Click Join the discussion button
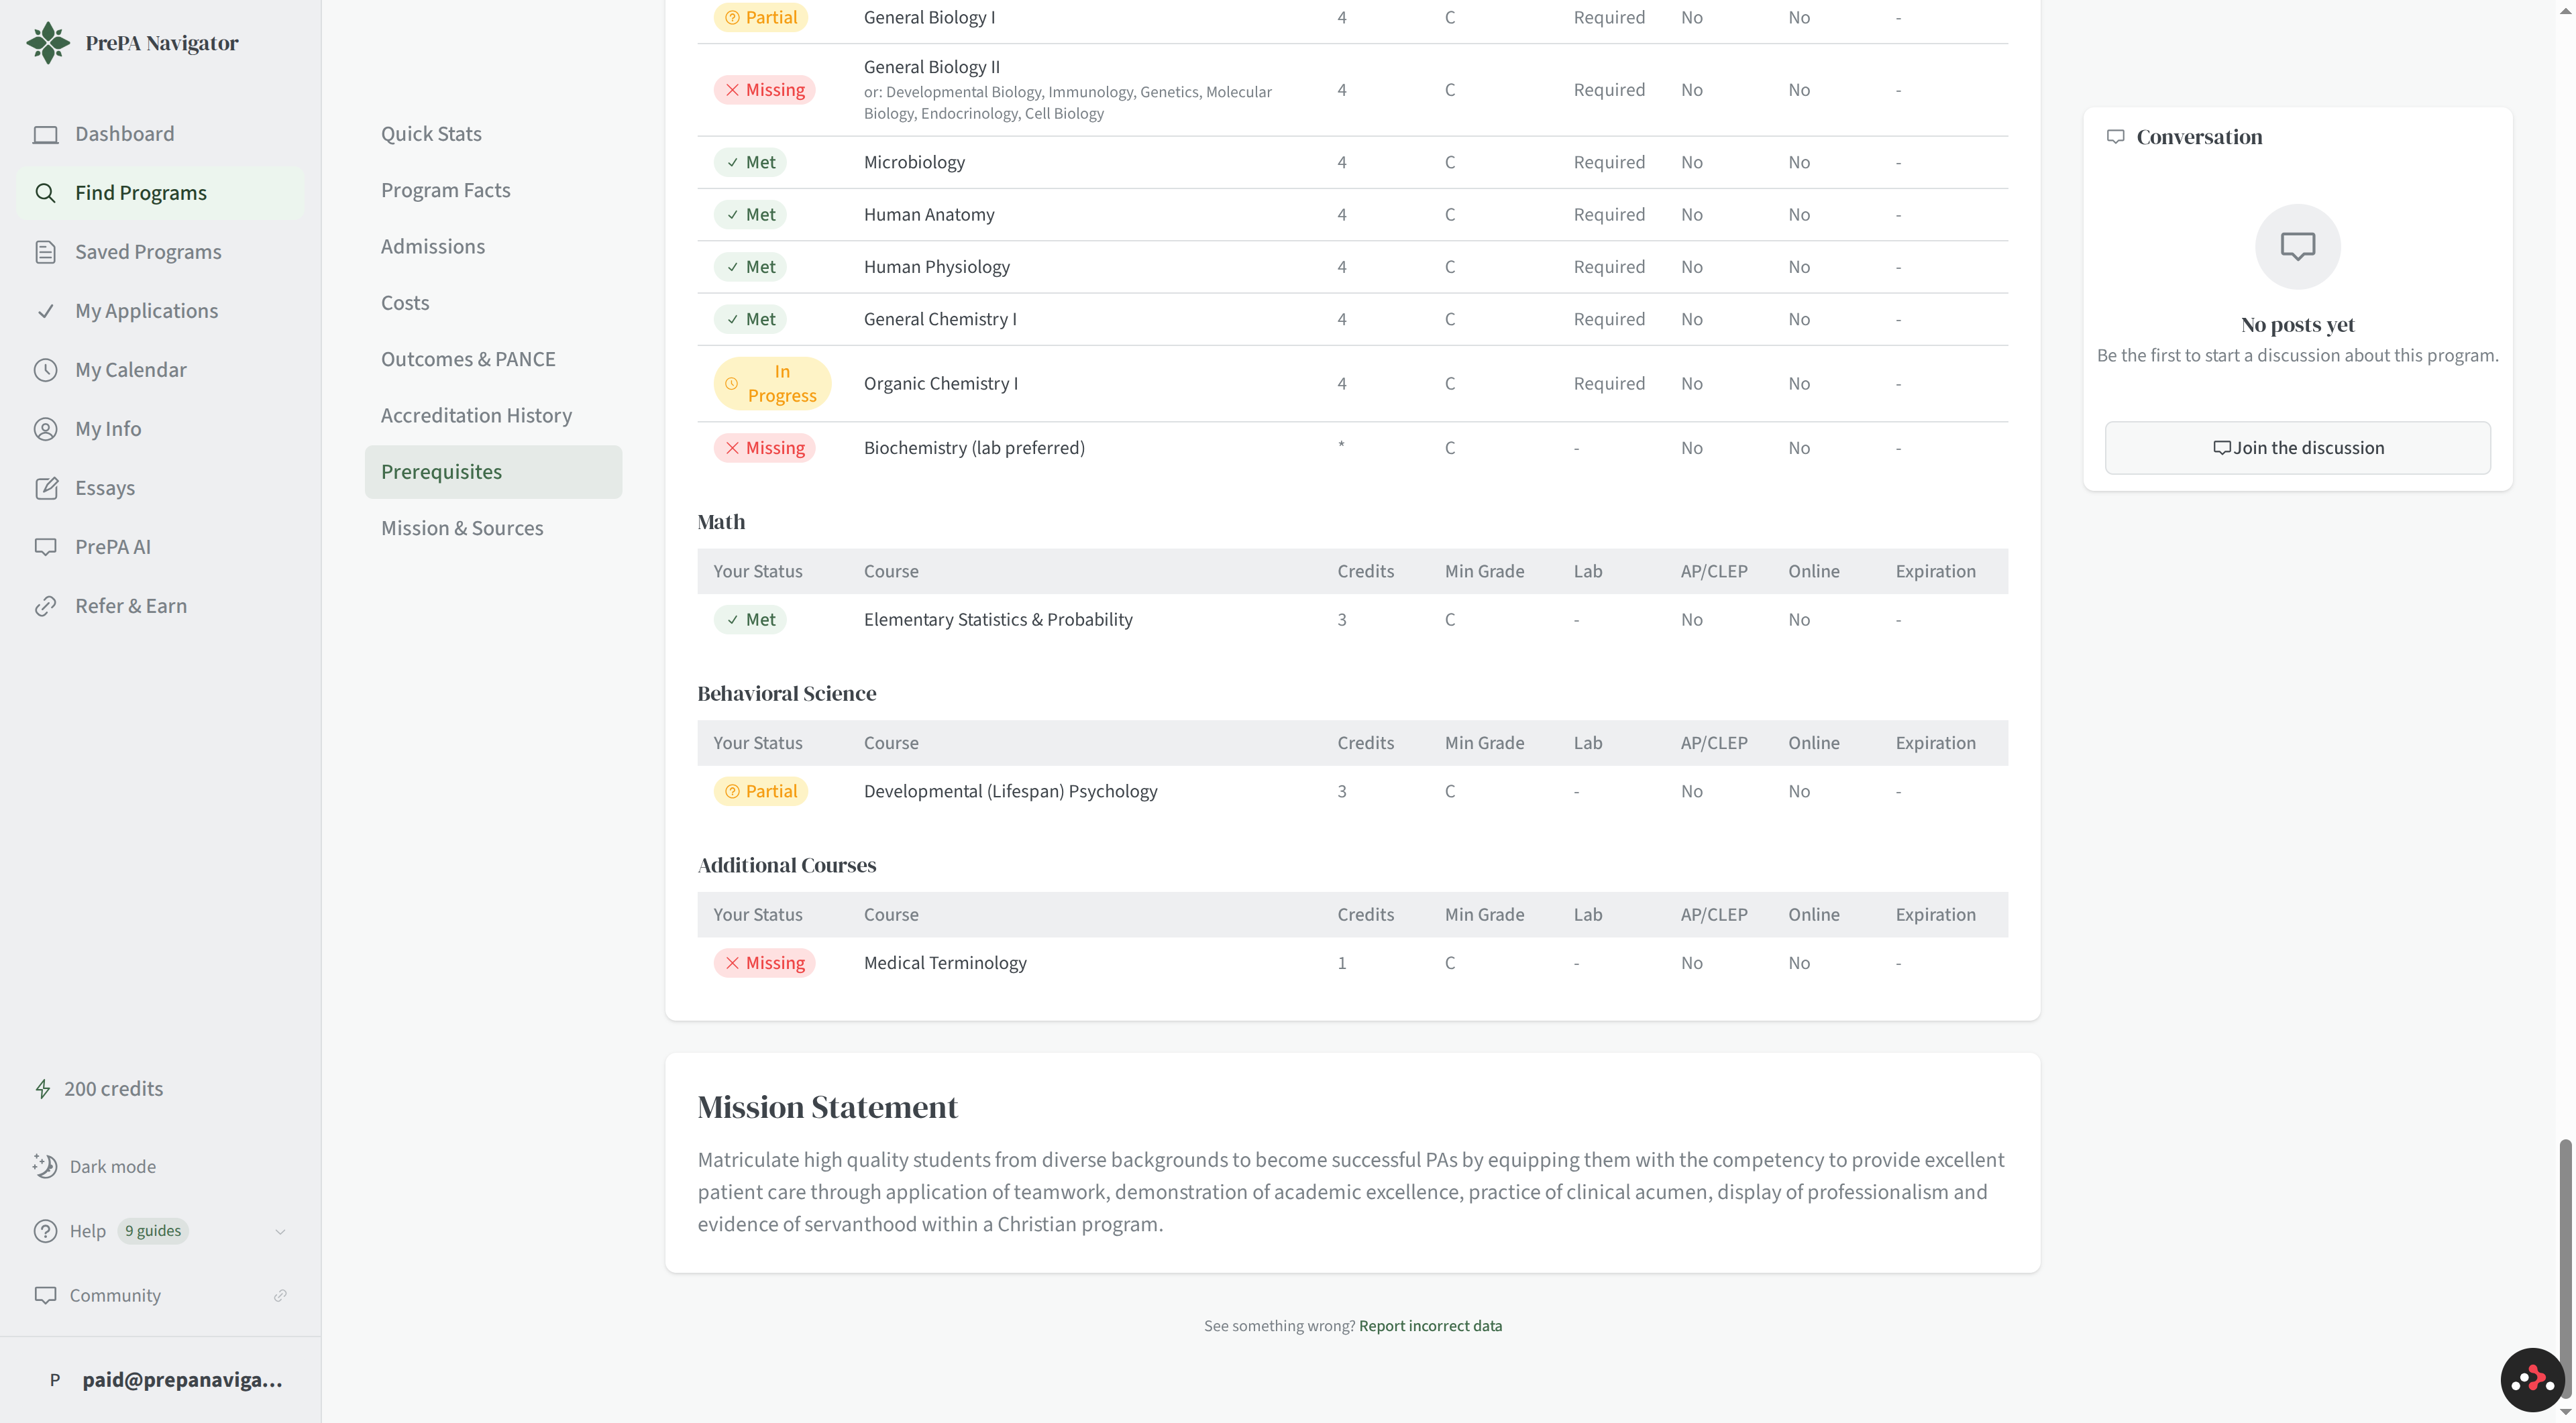This screenshot has height=1423, width=2576. (x=2297, y=448)
